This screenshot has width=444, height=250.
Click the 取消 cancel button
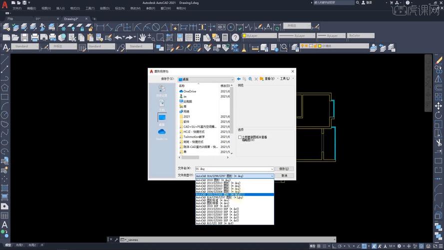click(284, 175)
